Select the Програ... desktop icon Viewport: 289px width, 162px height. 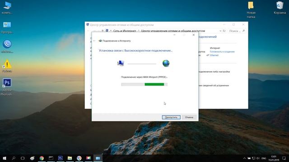pyautogui.click(x=7, y=27)
